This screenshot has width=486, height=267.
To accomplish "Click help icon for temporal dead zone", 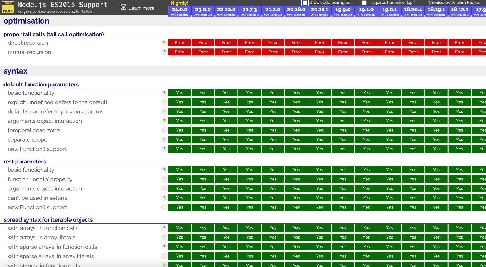I will click(x=164, y=130).
